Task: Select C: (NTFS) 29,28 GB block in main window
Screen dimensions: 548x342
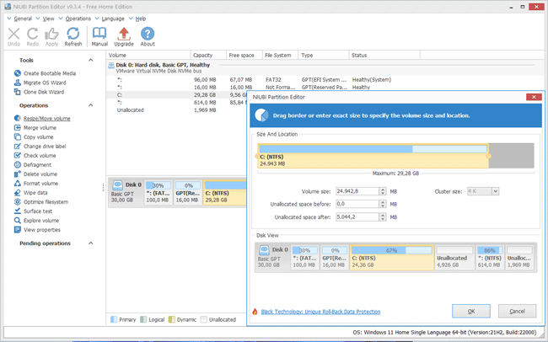Action: pos(225,192)
